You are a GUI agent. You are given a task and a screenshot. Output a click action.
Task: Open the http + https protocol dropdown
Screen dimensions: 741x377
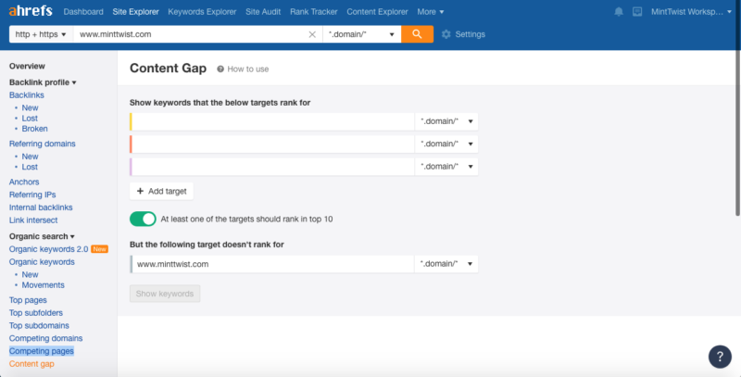[41, 34]
